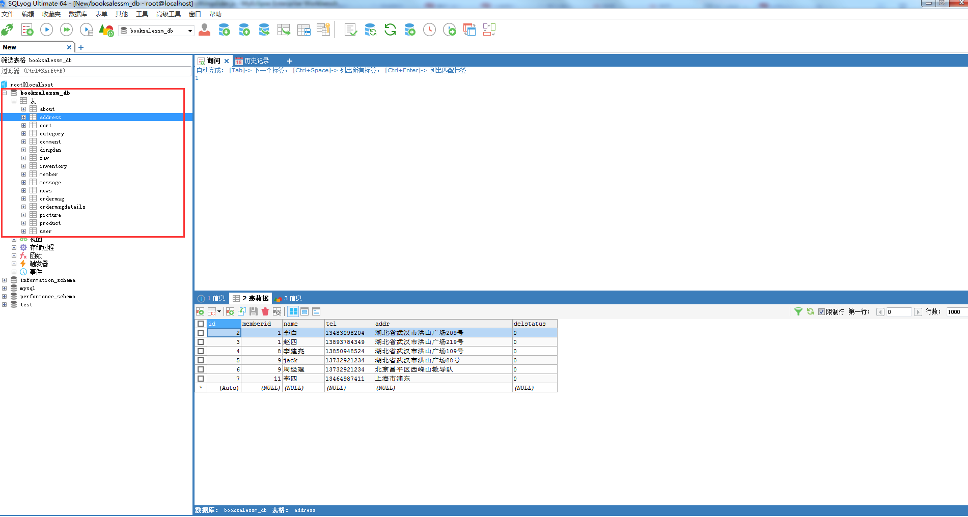Select the product table in tree
This screenshot has height=517, width=968.
tap(50, 223)
